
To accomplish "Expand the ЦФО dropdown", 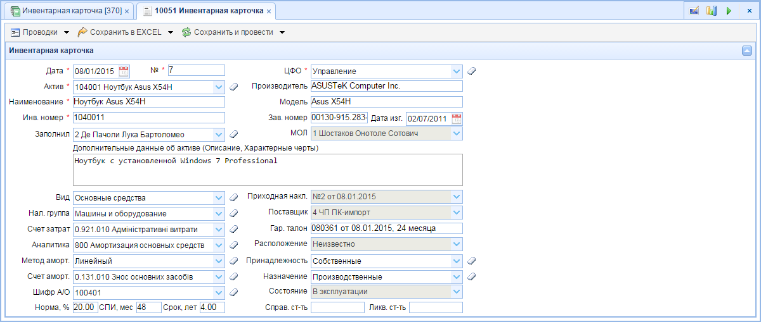I will [457, 71].
